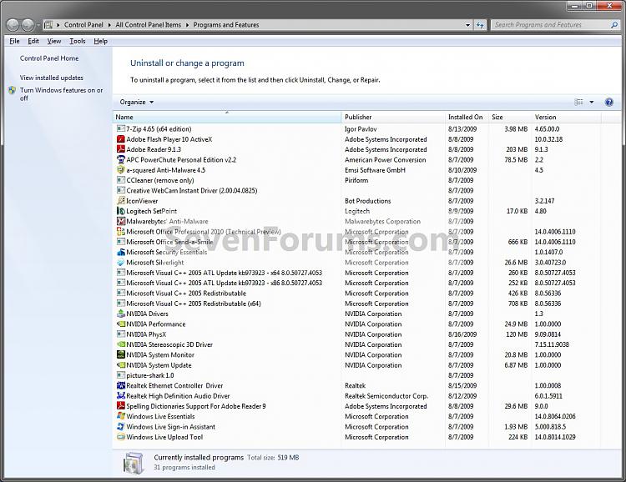
Task: Select Microsoft Visual C++ 2005 Redistributable (x64)
Action: coord(358,304)
